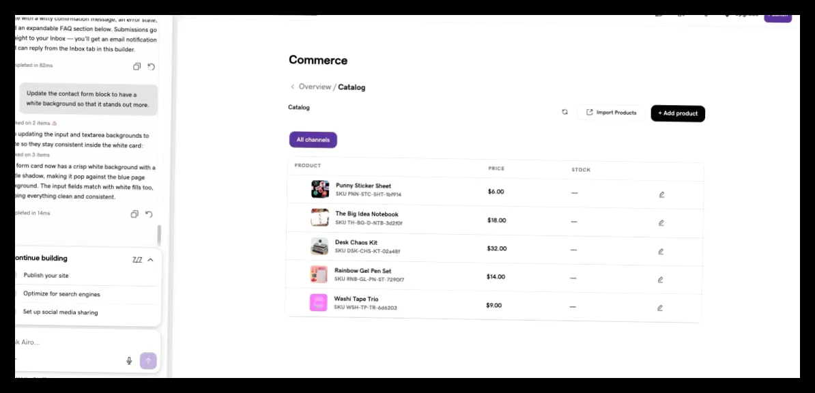Select 'Publish your site' task
Image resolution: width=815 pixels, height=393 pixels.
point(46,276)
